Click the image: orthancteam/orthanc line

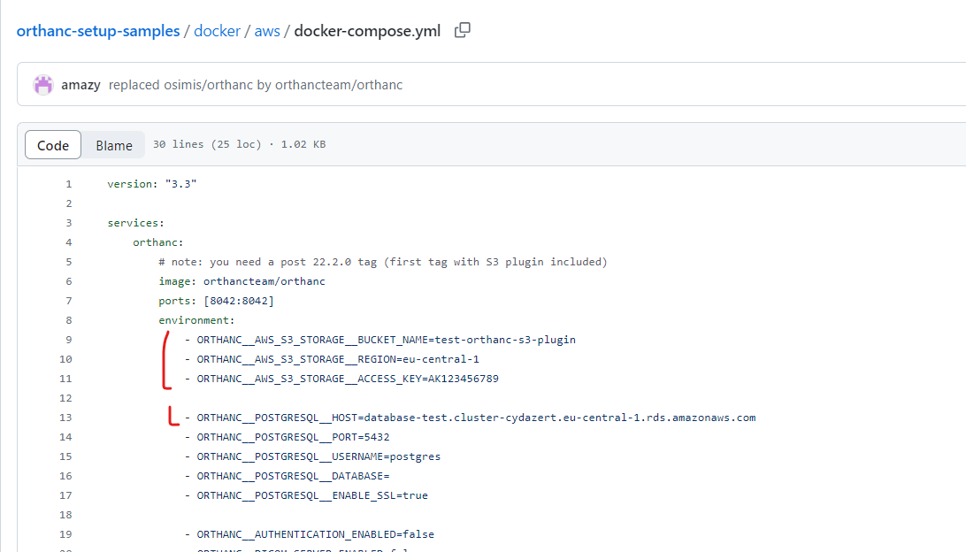pos(241,281)
